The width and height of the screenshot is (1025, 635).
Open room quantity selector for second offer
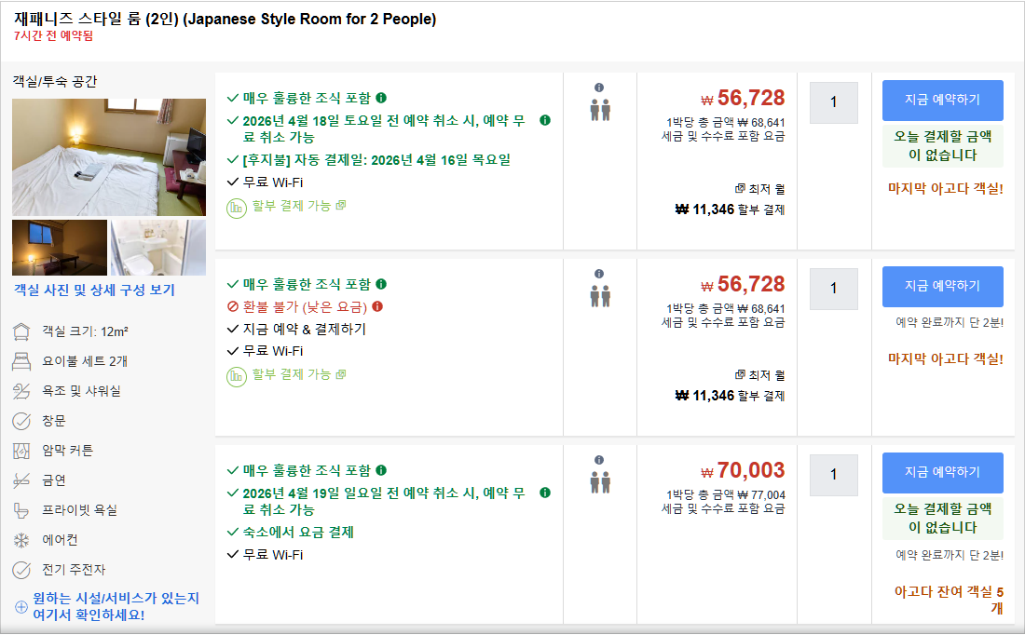click(833, 289)
